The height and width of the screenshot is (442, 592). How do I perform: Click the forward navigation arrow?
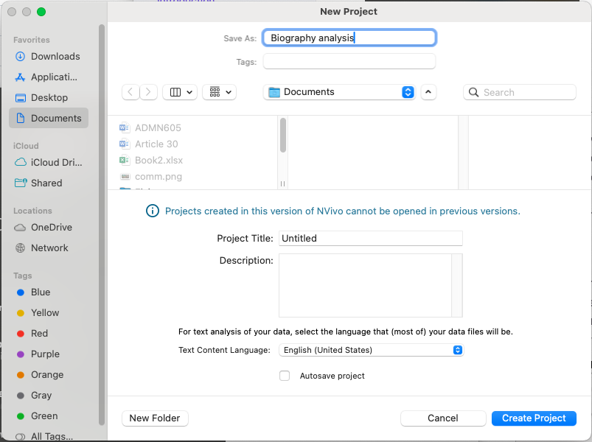[x=149, y=92]
